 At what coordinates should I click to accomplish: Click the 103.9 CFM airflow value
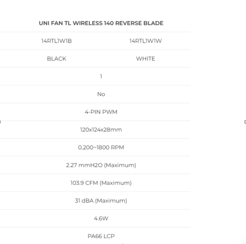tap(101, 183)
